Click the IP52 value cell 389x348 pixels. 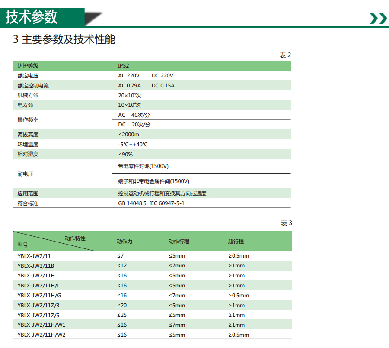(x=124, y=66)
